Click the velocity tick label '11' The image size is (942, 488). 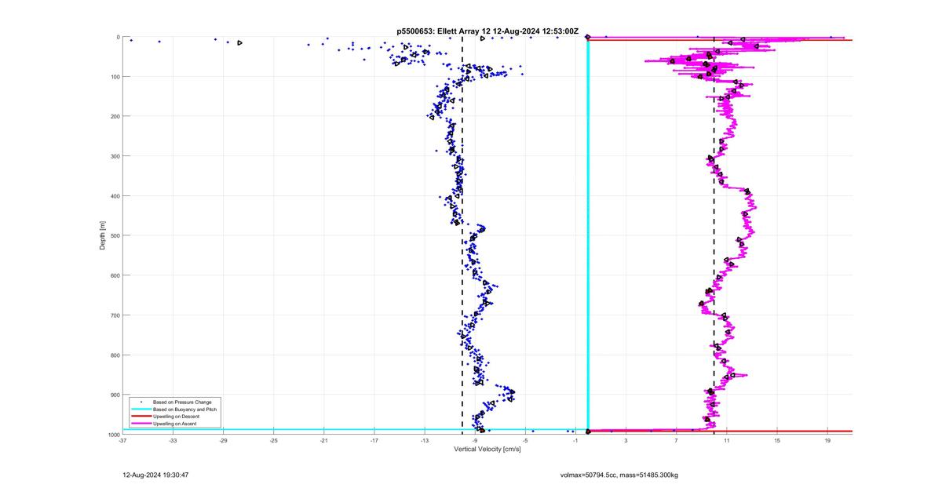pyautogui.click(x=727, y=441)
